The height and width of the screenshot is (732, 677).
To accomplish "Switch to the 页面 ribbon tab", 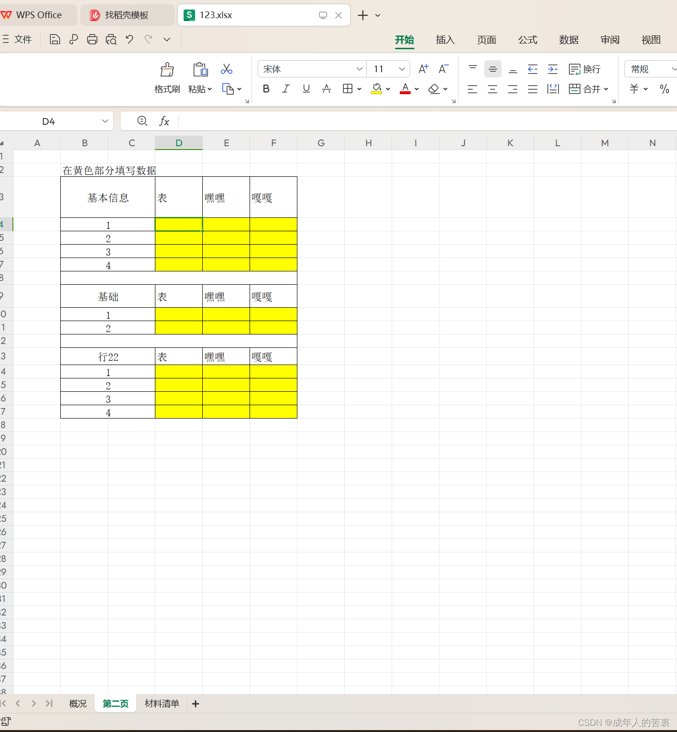I will click(486, 40).
